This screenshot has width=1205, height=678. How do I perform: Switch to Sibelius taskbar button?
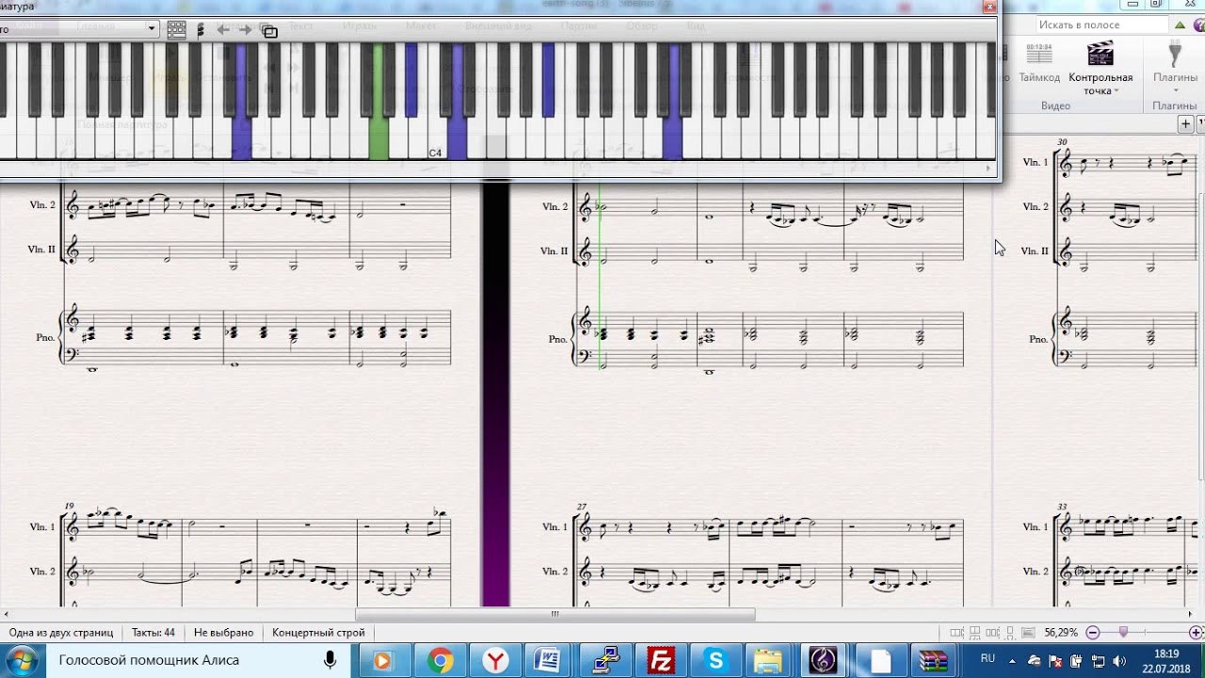pos(824,661)
